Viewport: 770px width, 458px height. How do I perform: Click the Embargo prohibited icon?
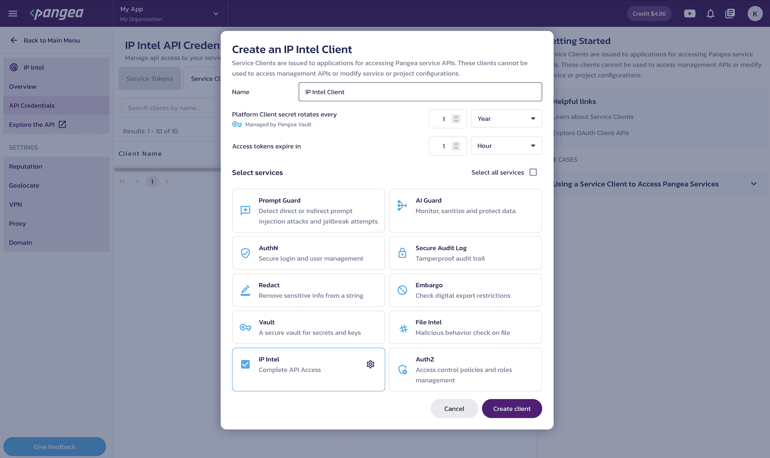click(402, 290)
